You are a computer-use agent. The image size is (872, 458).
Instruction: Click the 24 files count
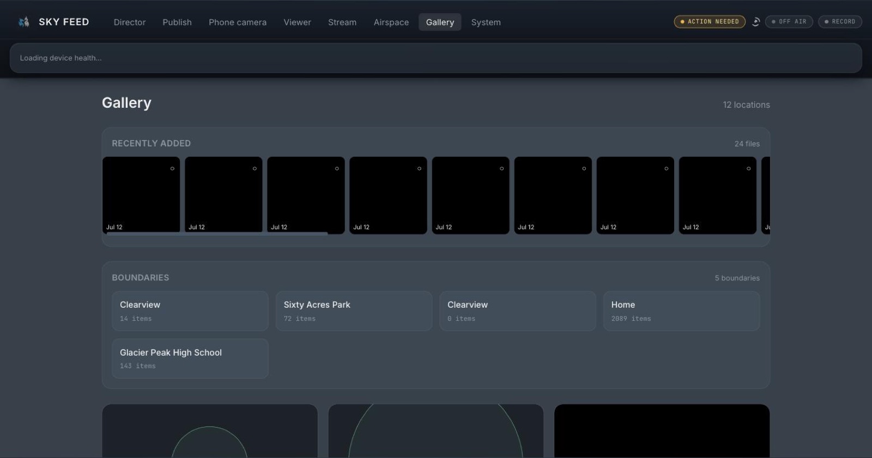click(747, 144)
